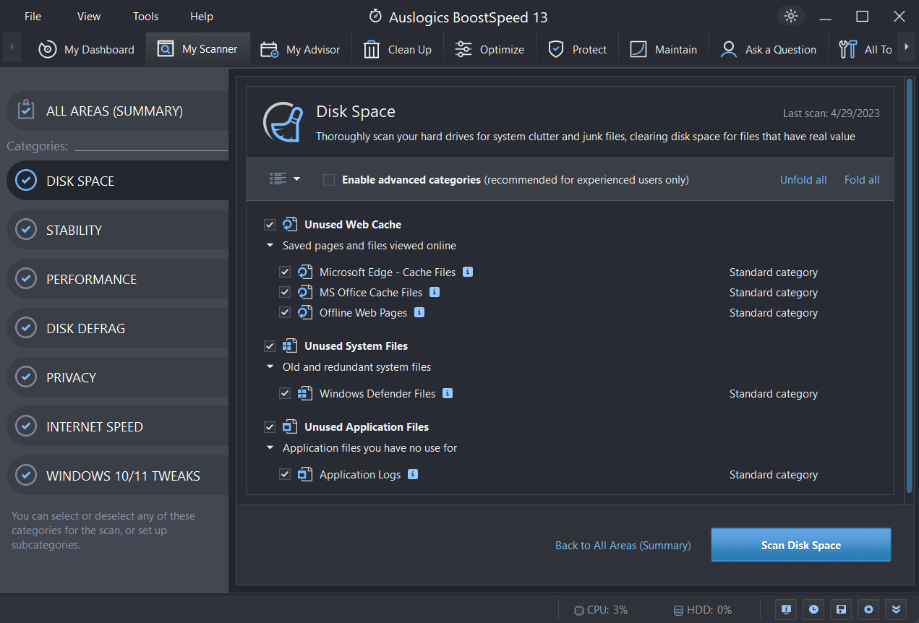This screenshot has height=623, width=919.
Task: Click the Scan Disk Space button
Action: [x=801, y=545]
